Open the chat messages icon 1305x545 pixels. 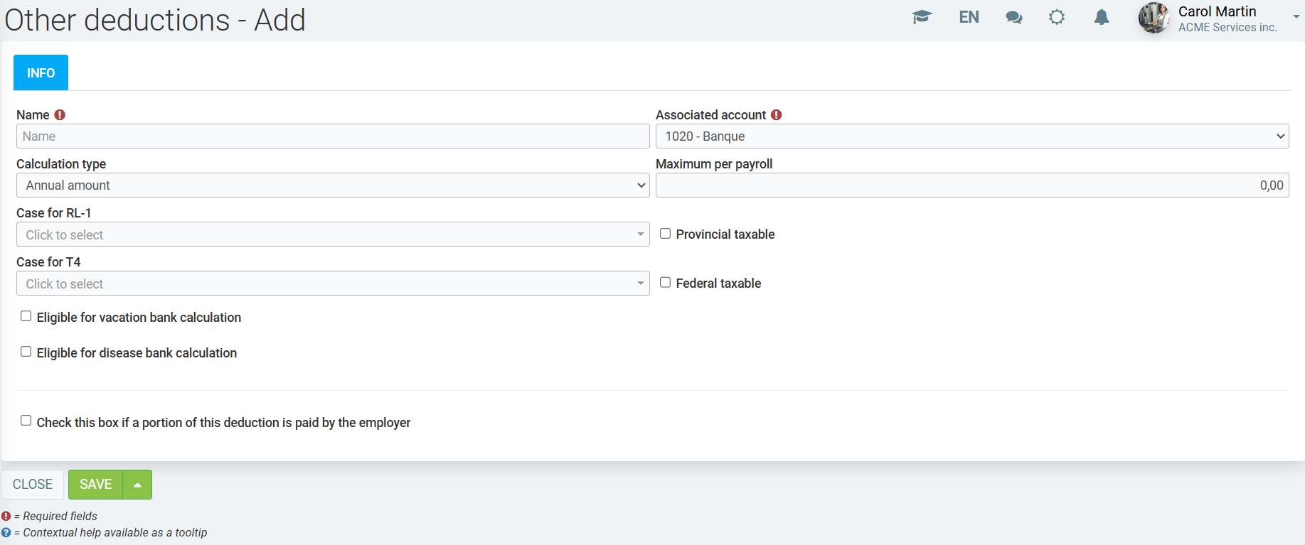1013,17
